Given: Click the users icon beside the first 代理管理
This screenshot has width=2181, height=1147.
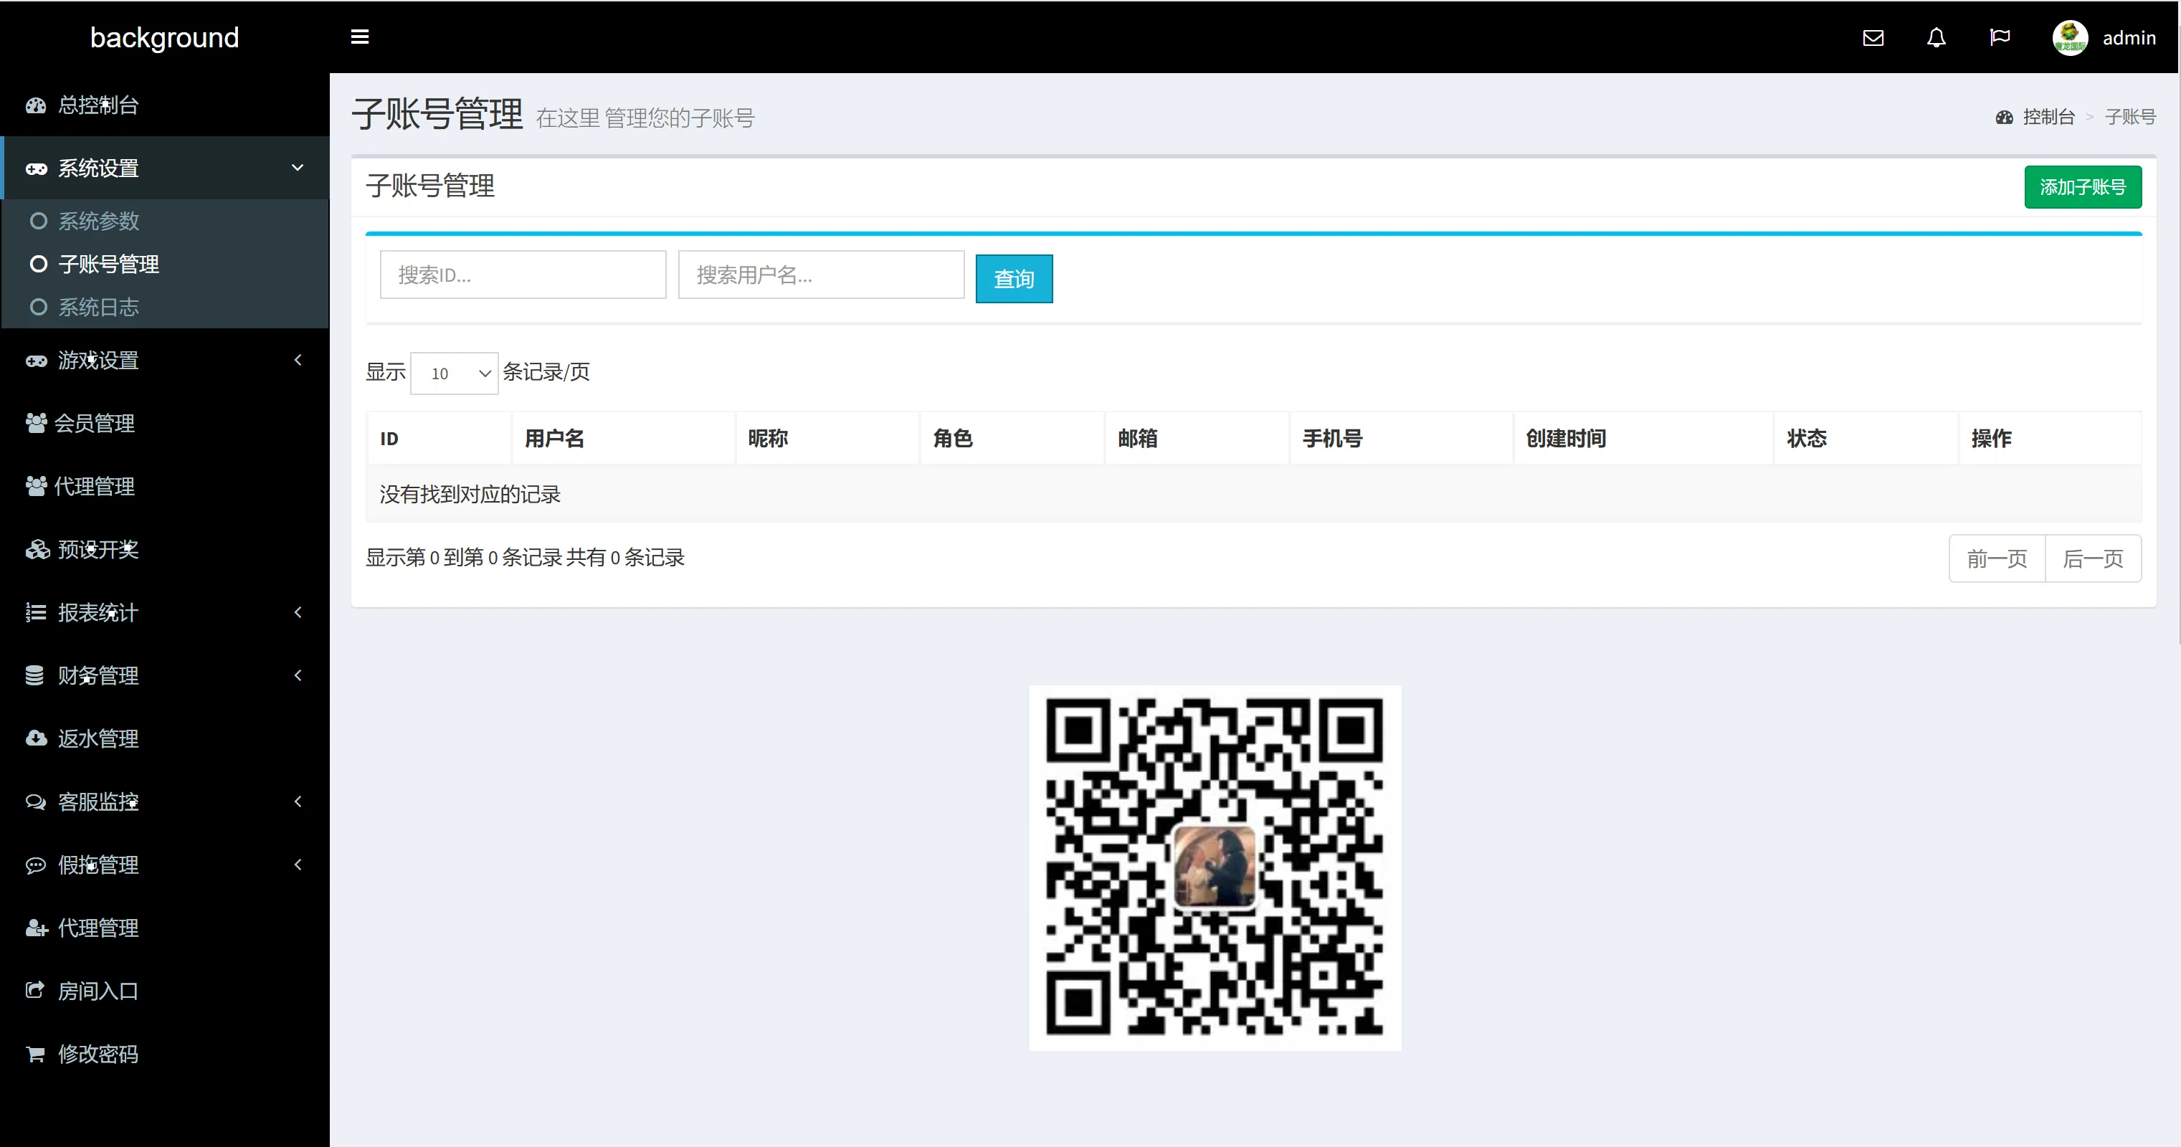Looking at the screenshot, I should (36, 487).
